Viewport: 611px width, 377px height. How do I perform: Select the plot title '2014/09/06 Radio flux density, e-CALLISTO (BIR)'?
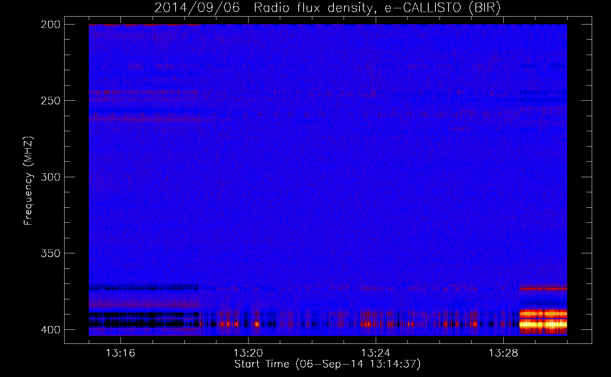click(327, 8)
